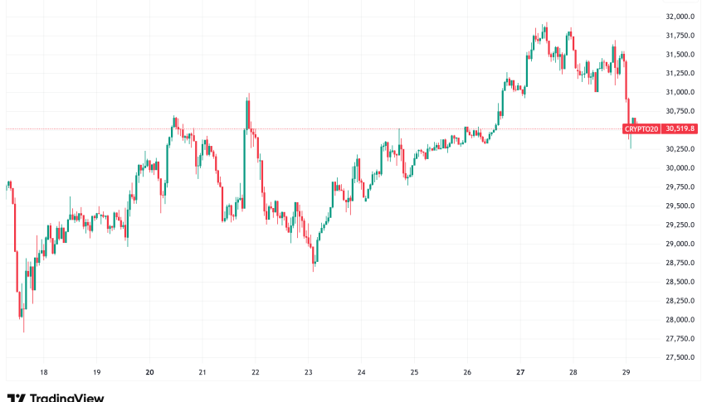This screenshot has width=707, height=402.
Task: Click date 25 on the time axis
Action: (x=414, y=373)
